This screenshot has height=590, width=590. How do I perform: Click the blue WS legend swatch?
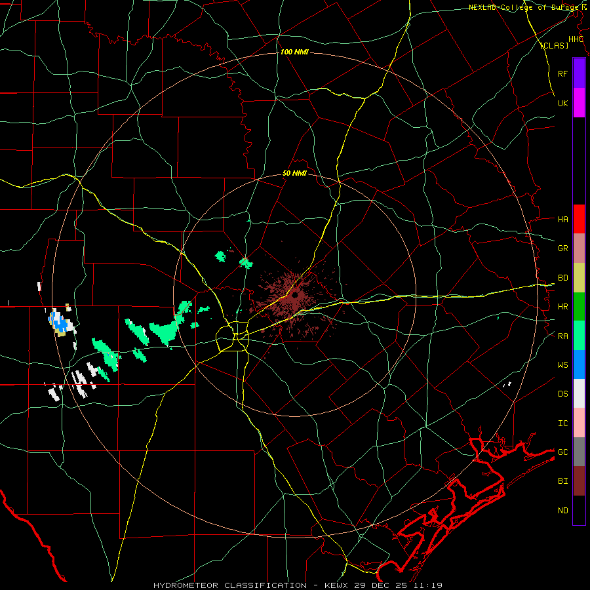coord(579,364)
